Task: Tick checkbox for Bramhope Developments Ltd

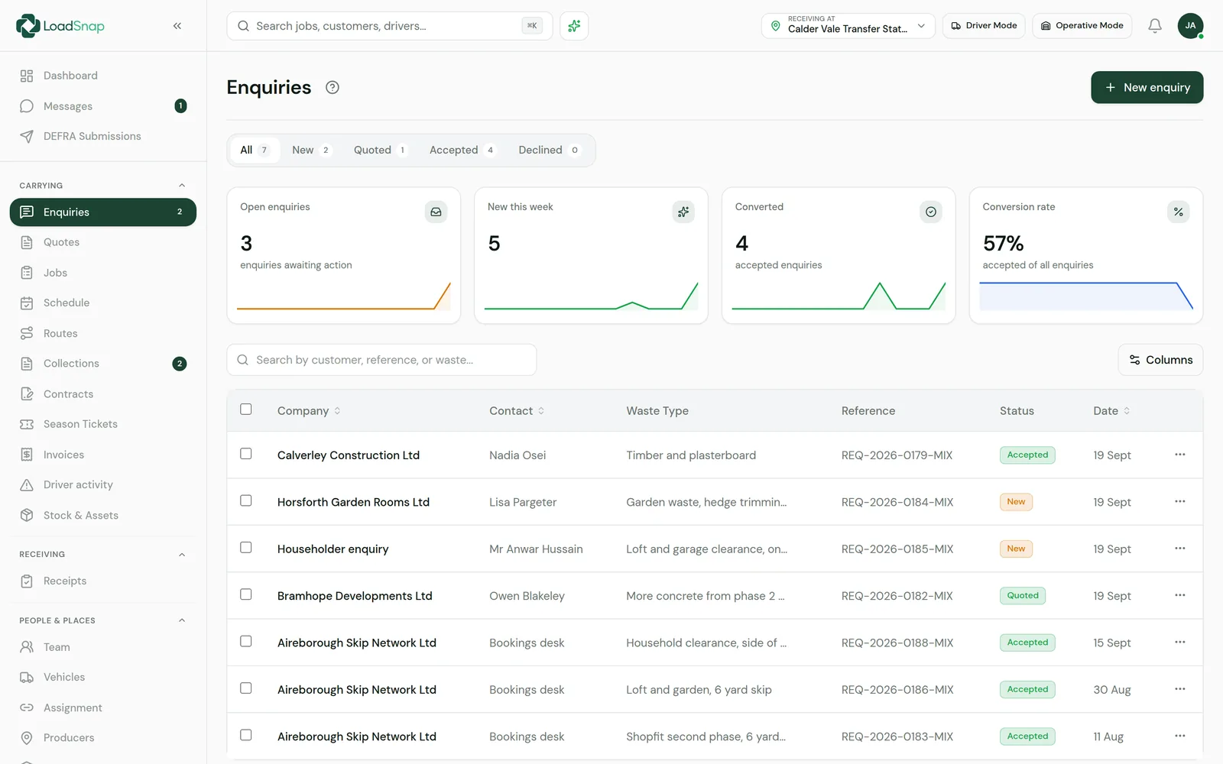Action: (246, 594)
